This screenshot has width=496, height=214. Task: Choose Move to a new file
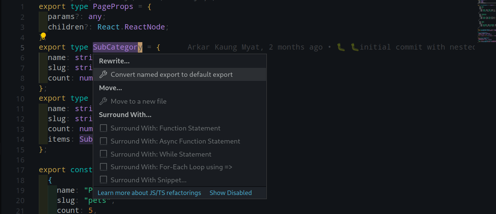180,101
